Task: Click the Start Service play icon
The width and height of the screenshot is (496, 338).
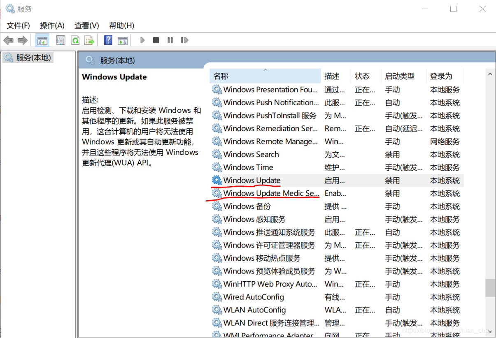Action: click(x=142, y=40)
